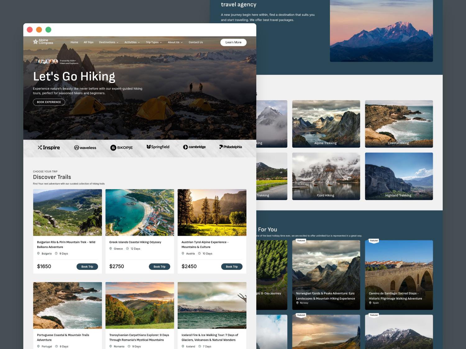466x349 pixels.
Task: Click Featured badge on Camino de Santiago card
Action: pos(374,241)
